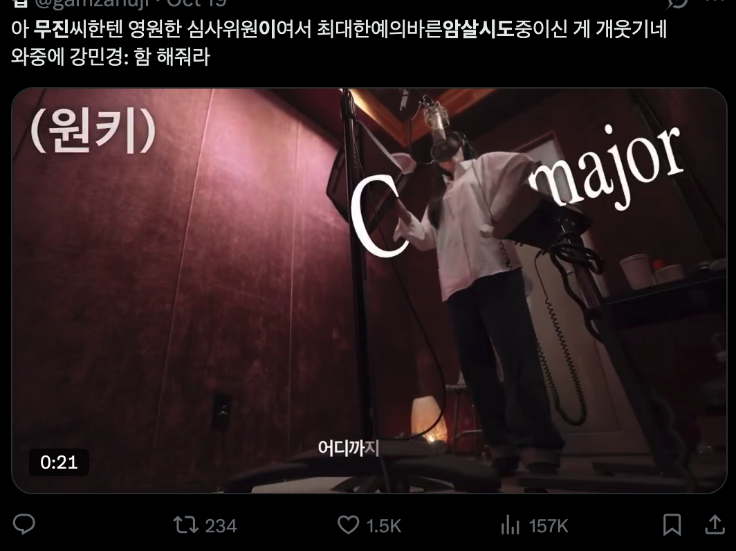Click the 157K views count
The height and width of the screenshot is (551, 736).
coord(548,526)
